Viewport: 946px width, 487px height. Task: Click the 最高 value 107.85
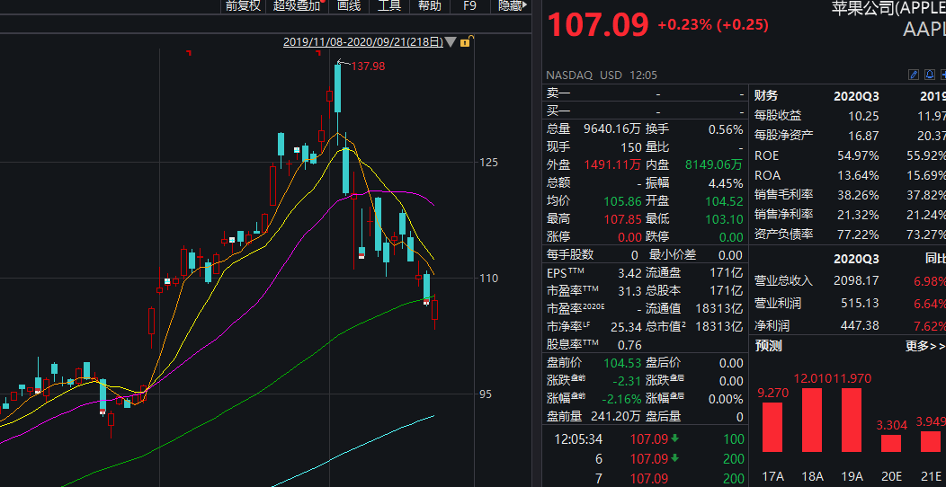[622, 218]
